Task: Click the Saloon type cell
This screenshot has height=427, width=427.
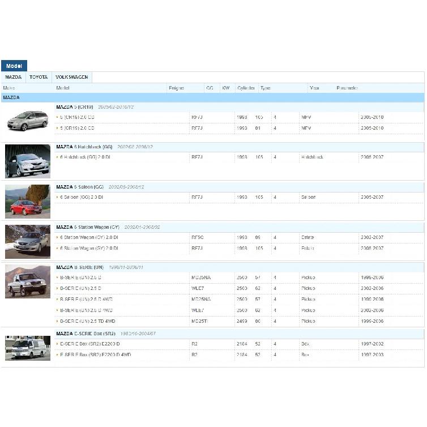Action: 309,198
